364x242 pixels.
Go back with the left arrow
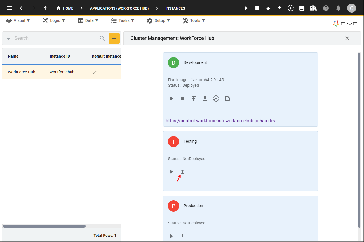click(22, 8)
